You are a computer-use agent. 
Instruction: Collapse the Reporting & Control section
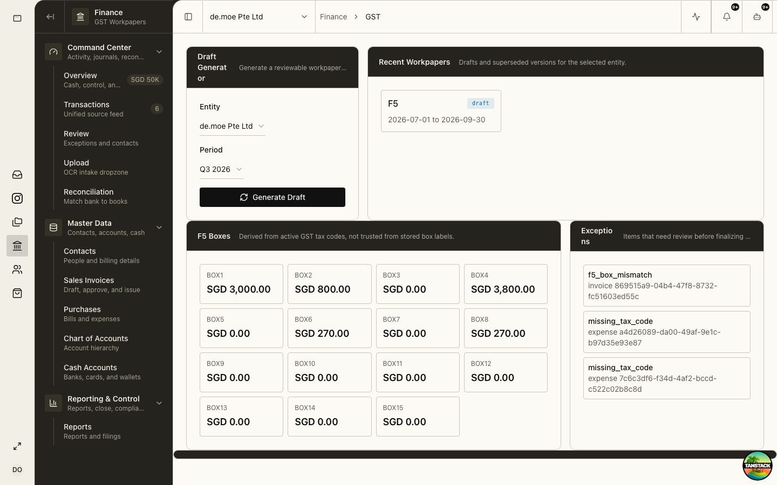pos(159,403)
